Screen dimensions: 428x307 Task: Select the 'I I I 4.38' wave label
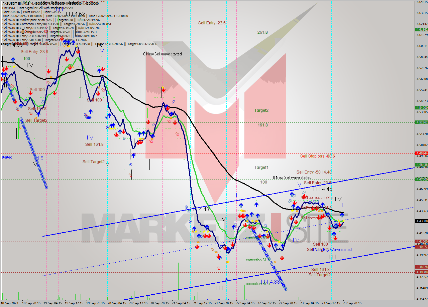(270, 282)
